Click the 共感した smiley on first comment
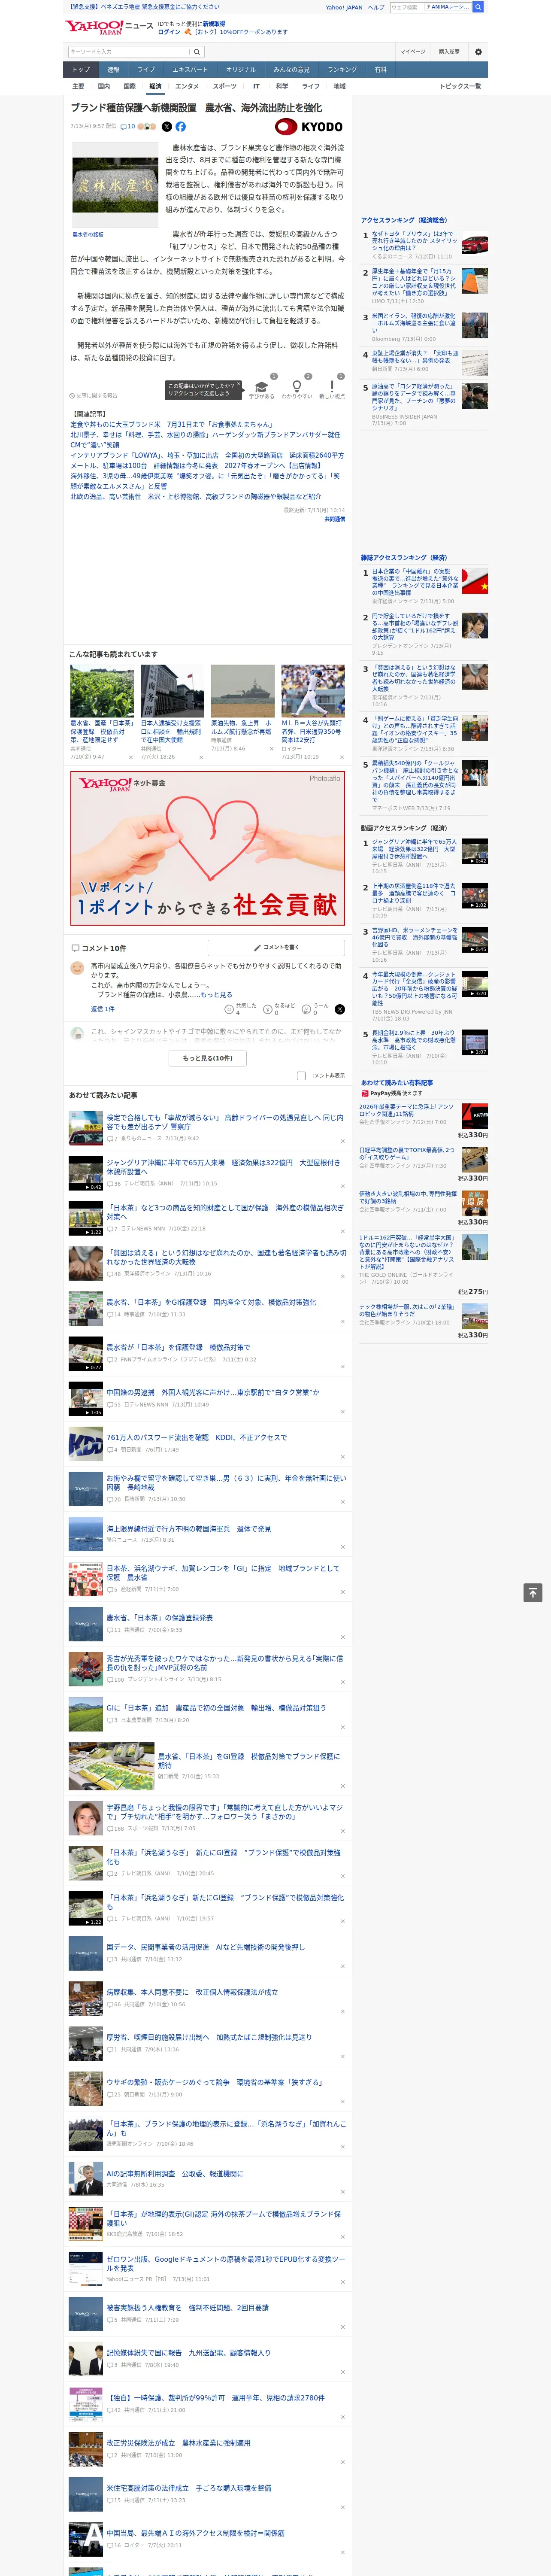 [229, 1009]
